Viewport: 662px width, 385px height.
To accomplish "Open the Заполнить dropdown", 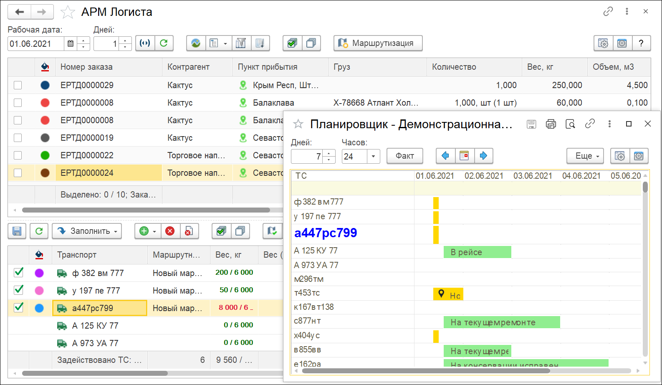I will point(87,231).
